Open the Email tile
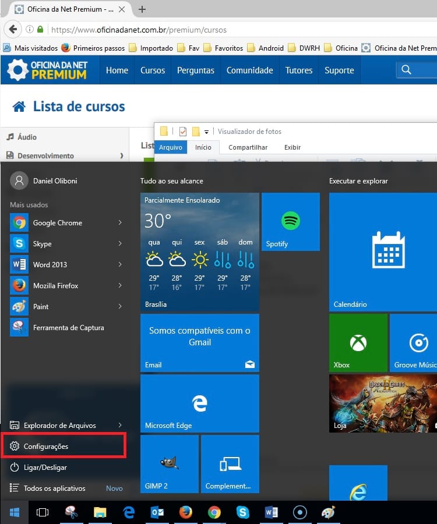The height and width of the screenshot is (524, 437). 200,342
